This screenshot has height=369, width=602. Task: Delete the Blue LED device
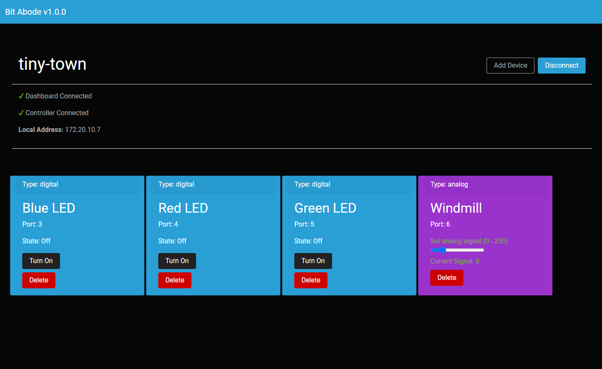click(39, 280)
